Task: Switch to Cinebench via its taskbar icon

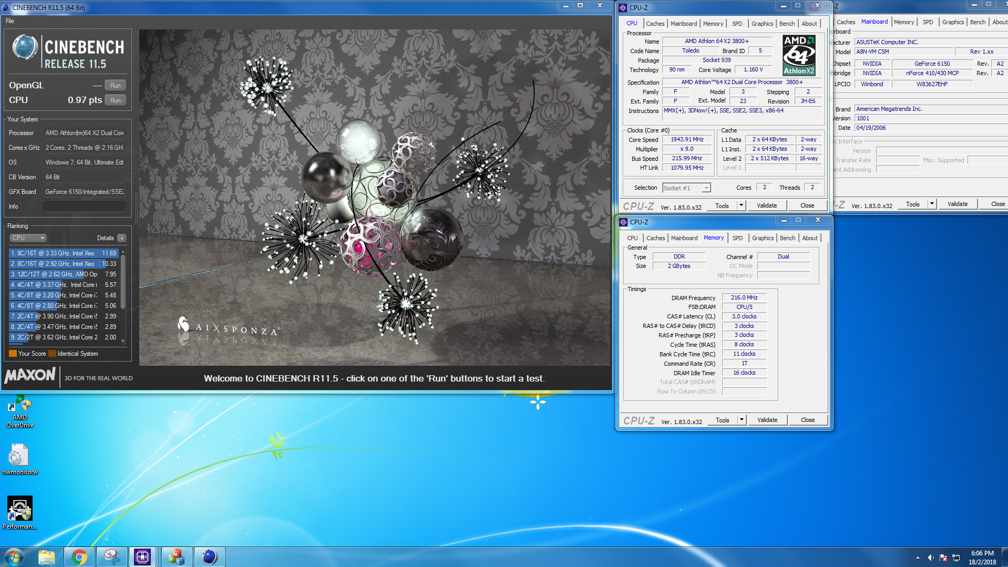Action: coord(209,557)
